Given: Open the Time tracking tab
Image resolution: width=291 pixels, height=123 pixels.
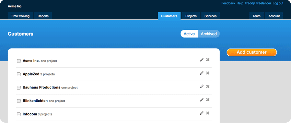Looking at the screenshot, I should pyautogui.click(x=20, y=16).
